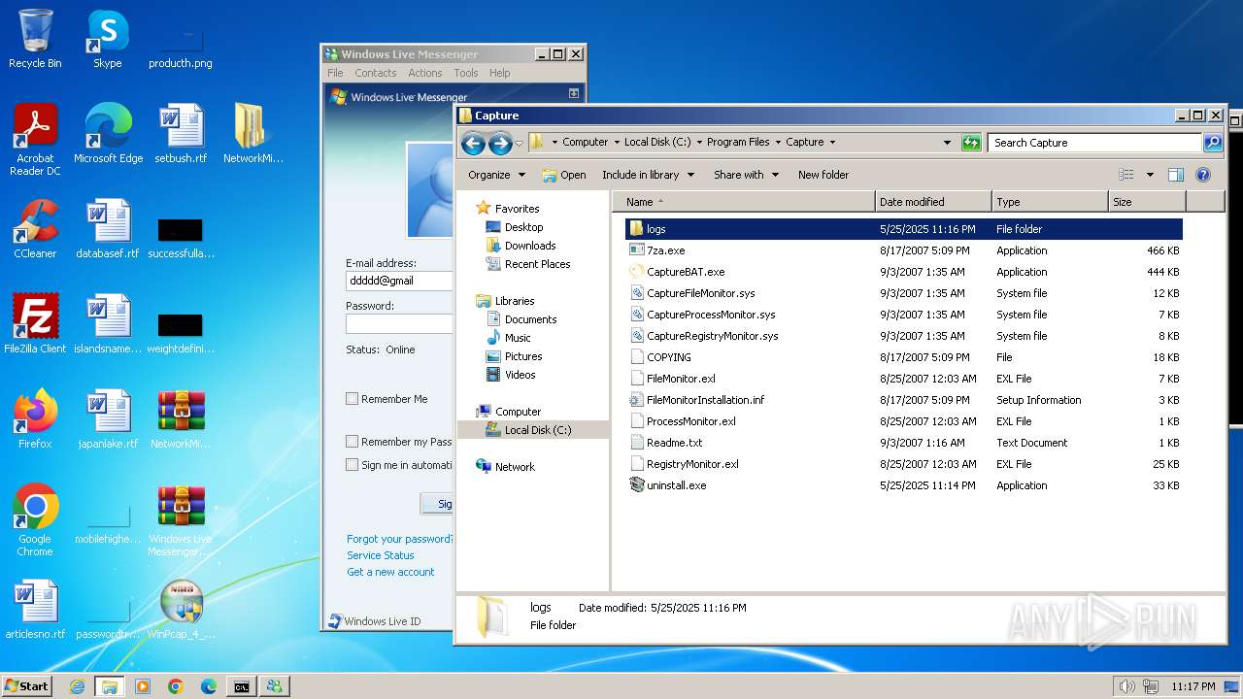Click Open in Explorer toolbar
Image resolution: width=1243 pixels, height=699 pixels.
coord(564,175)
